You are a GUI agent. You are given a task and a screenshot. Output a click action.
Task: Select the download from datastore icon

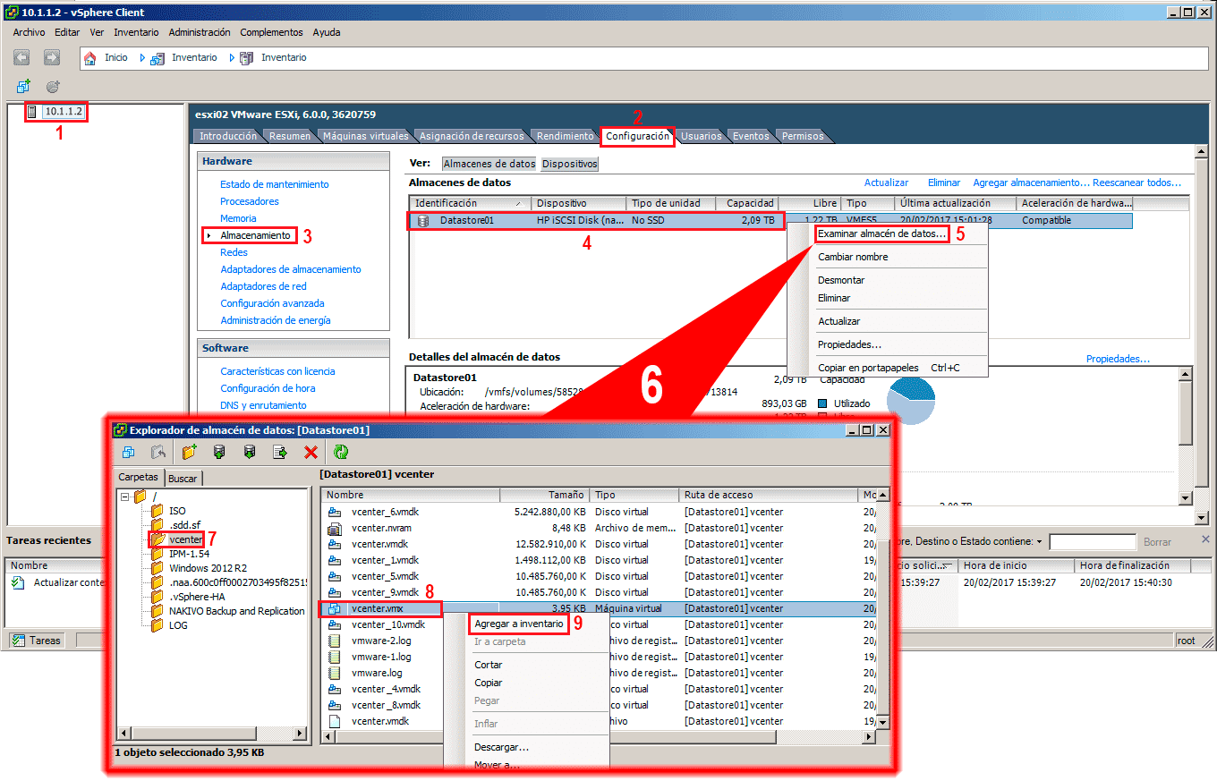250,452
